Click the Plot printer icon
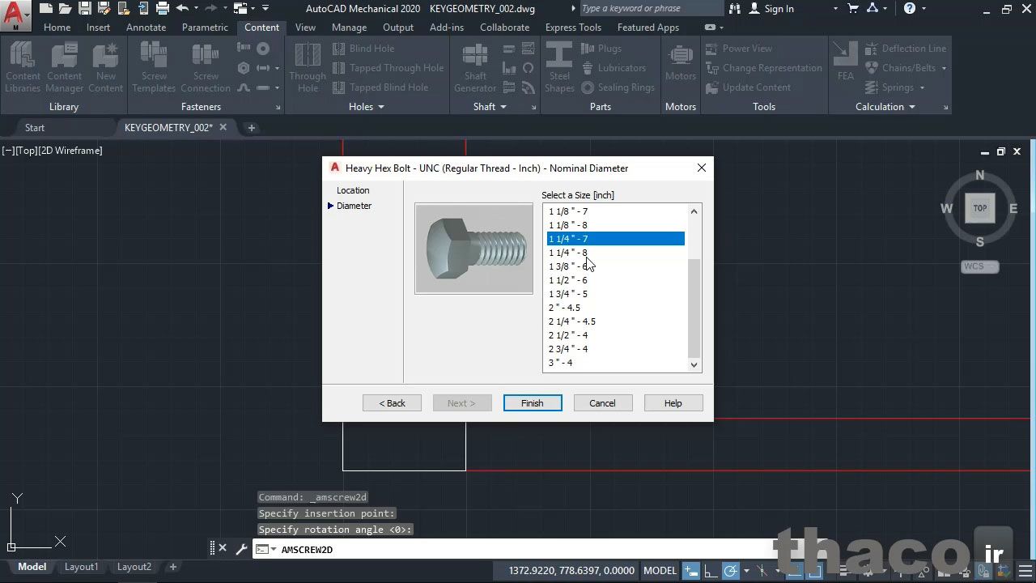 163,9
